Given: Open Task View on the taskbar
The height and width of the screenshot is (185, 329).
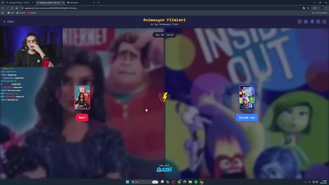Looking at the screenshot, I should pos(162,182).
